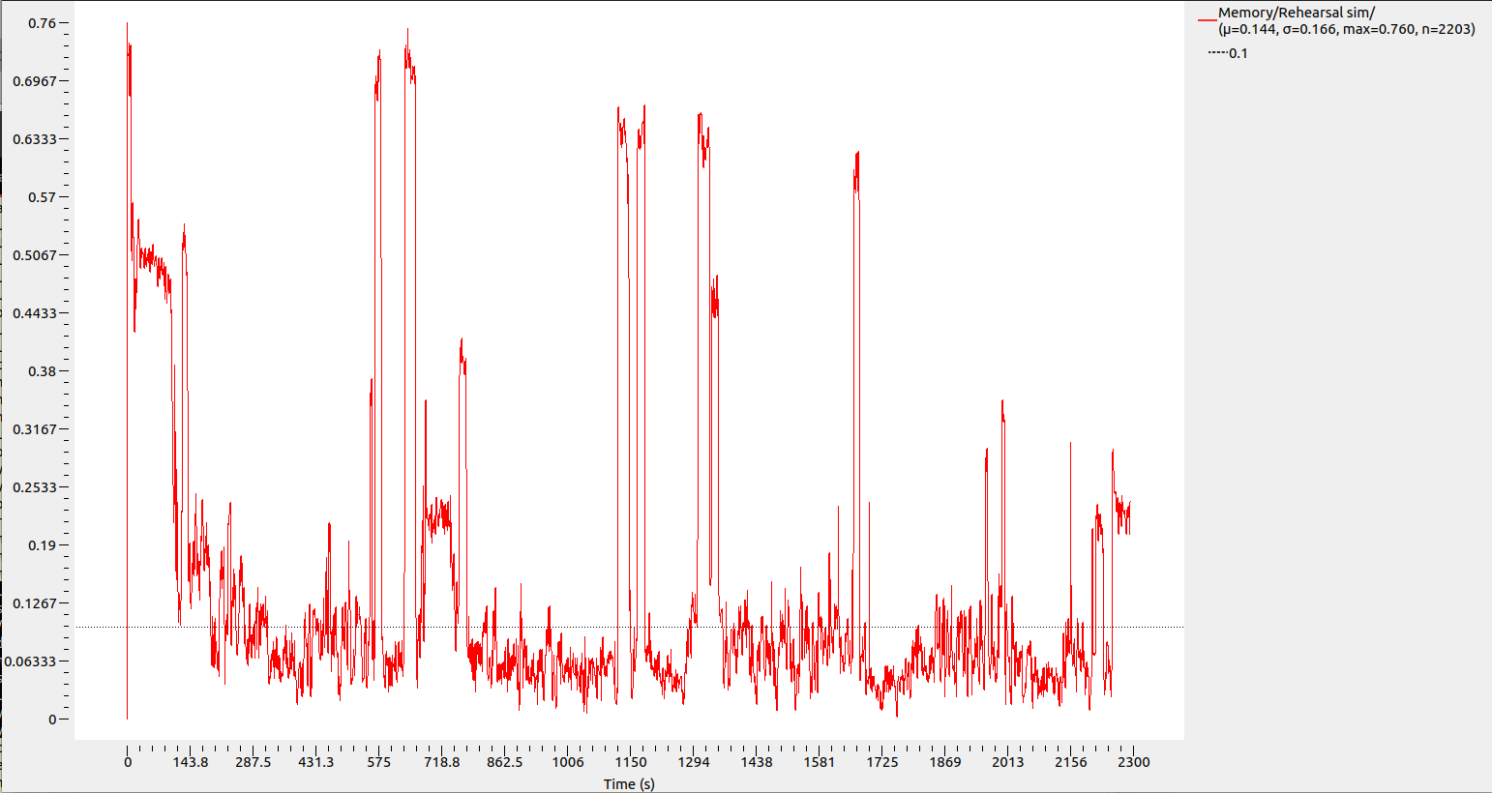Click the 575 x-axis tick label
1492x793 pixels.
tap(379, 762)
